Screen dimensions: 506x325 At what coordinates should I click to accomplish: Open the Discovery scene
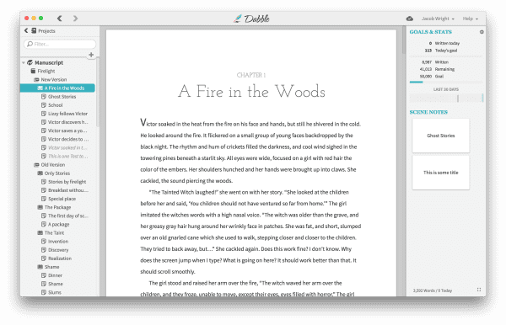pos(58,250)
